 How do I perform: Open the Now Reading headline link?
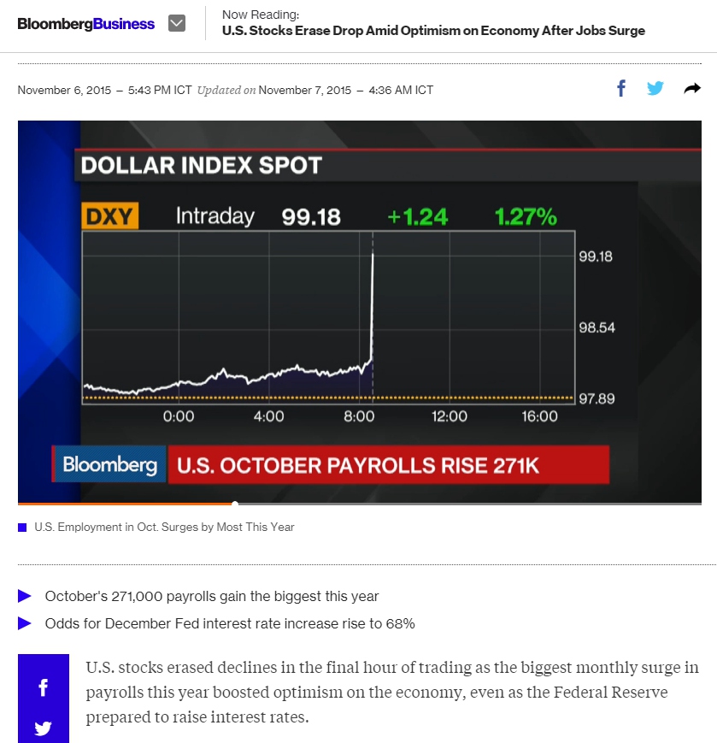pyautogui.click(x=433, y=30)
